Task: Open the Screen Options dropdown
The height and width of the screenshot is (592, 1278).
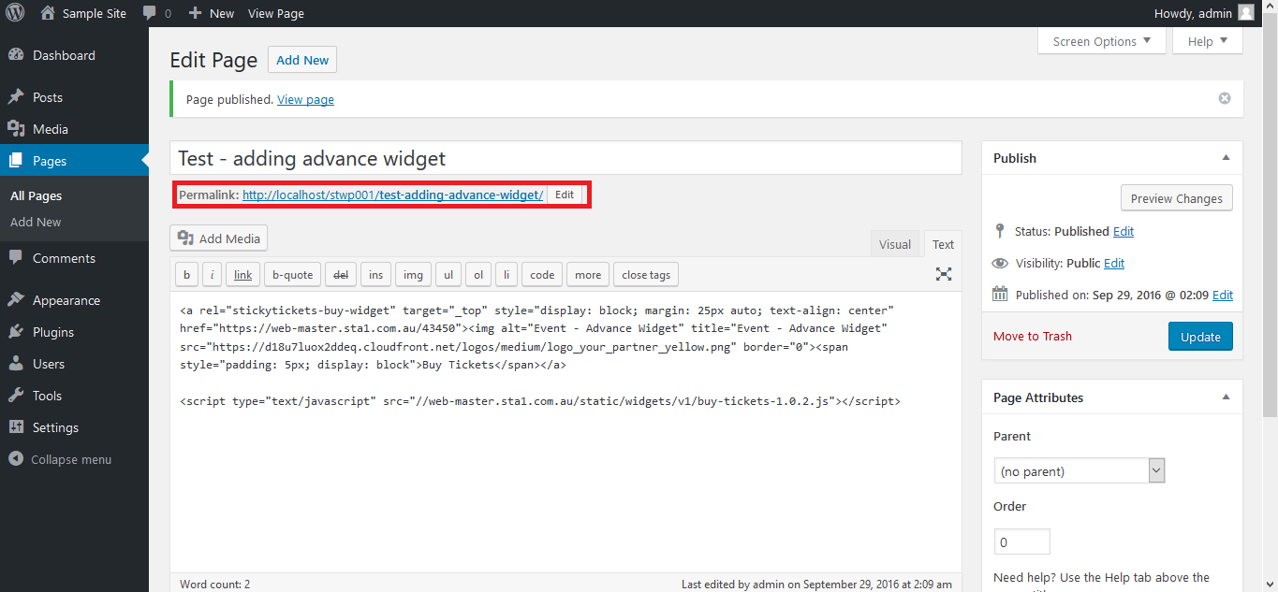Action: click(x=1102, y=41)
